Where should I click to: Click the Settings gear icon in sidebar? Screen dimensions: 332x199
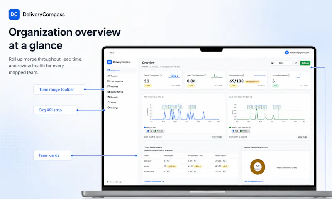(109, 108)
